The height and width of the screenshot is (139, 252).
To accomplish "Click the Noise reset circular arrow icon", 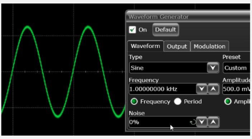I will pyautogui.click(x=193, y=122).
